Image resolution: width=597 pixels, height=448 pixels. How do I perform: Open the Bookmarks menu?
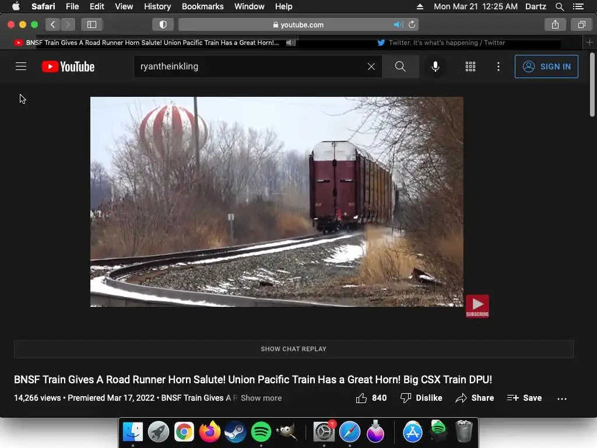click(202, 6)
